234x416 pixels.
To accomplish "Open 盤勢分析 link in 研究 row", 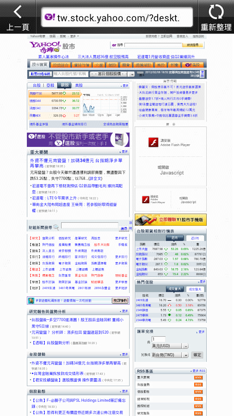I will [x=48, y=238].
